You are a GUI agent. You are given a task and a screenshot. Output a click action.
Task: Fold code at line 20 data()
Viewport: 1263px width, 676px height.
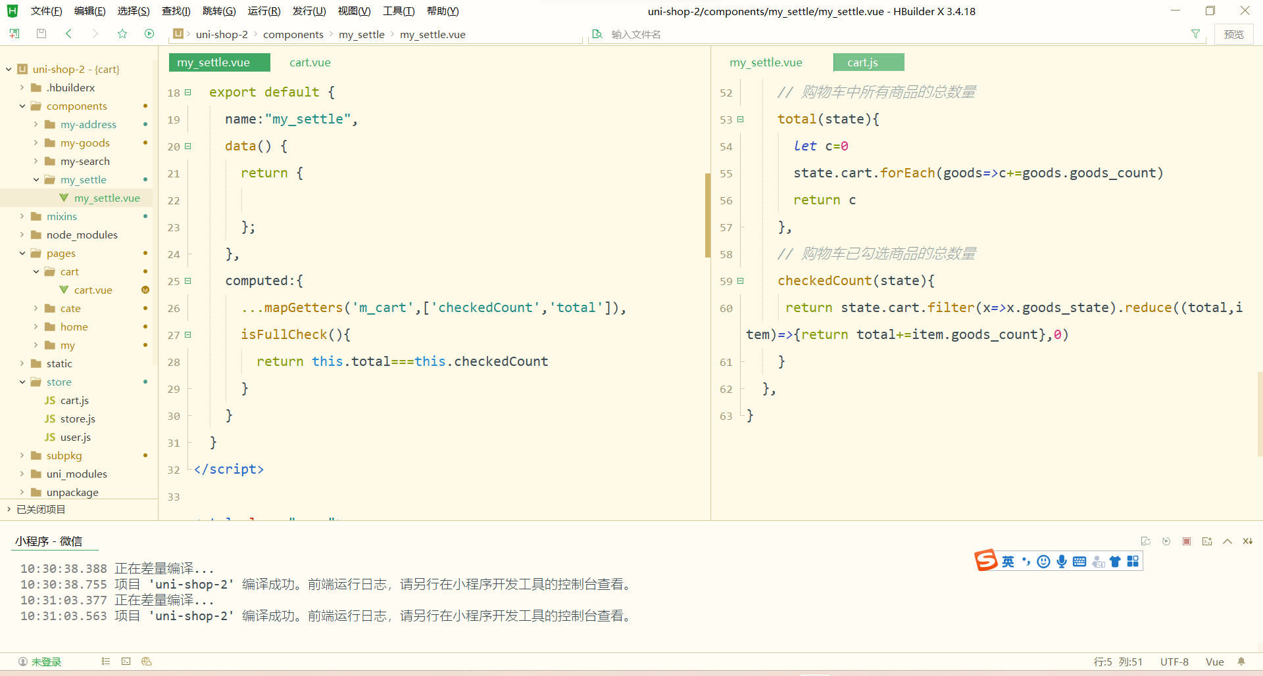tap(188, 146)
